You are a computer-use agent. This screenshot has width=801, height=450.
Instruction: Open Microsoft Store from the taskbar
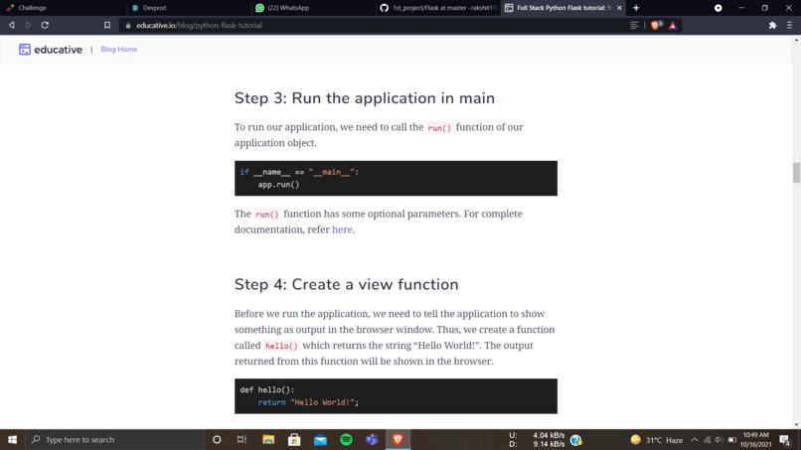[294, 439]
